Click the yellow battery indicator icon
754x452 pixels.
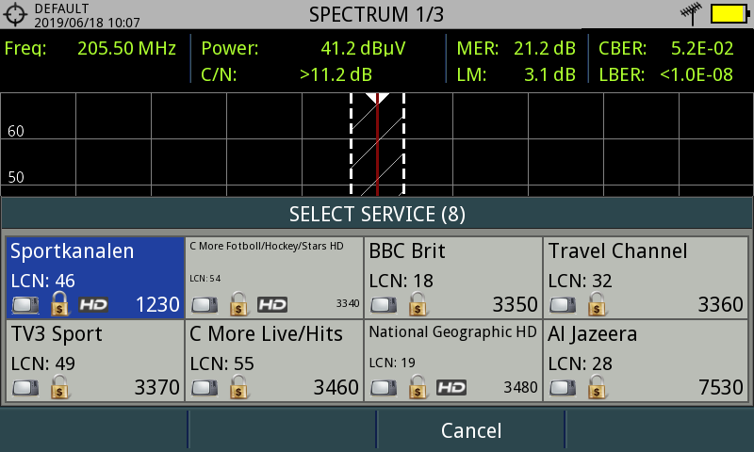pyautogui.click(x=729, y=14)
